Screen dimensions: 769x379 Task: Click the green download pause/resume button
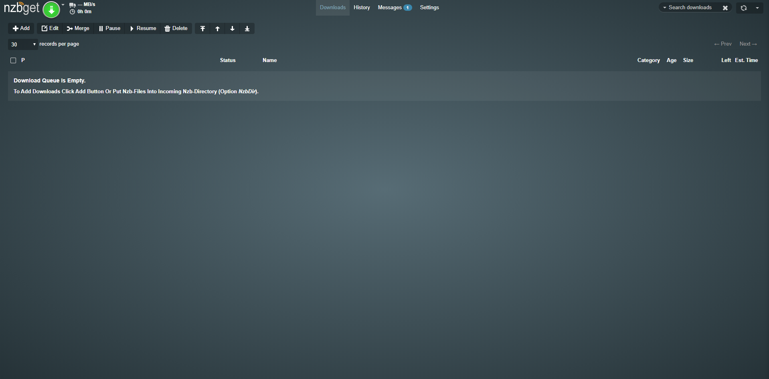[51, 10]
